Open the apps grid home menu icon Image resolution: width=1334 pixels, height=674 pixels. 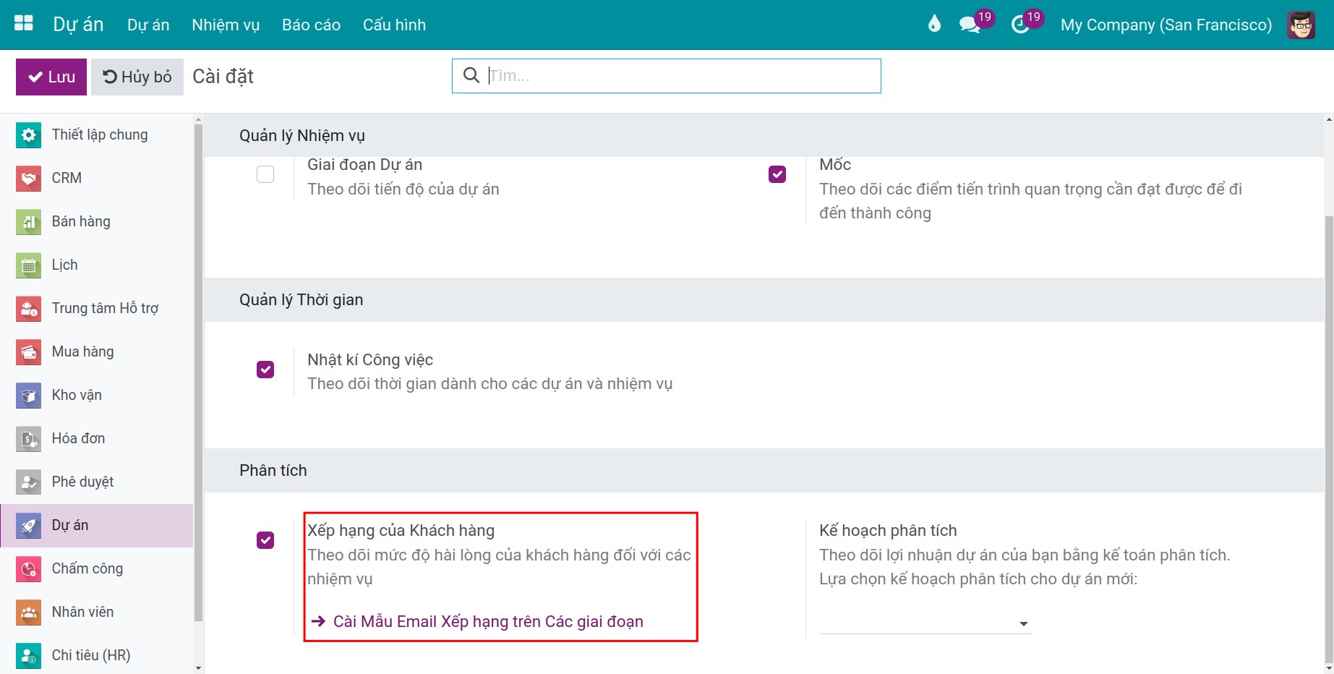pyautogui.click(x=24, y=24)
